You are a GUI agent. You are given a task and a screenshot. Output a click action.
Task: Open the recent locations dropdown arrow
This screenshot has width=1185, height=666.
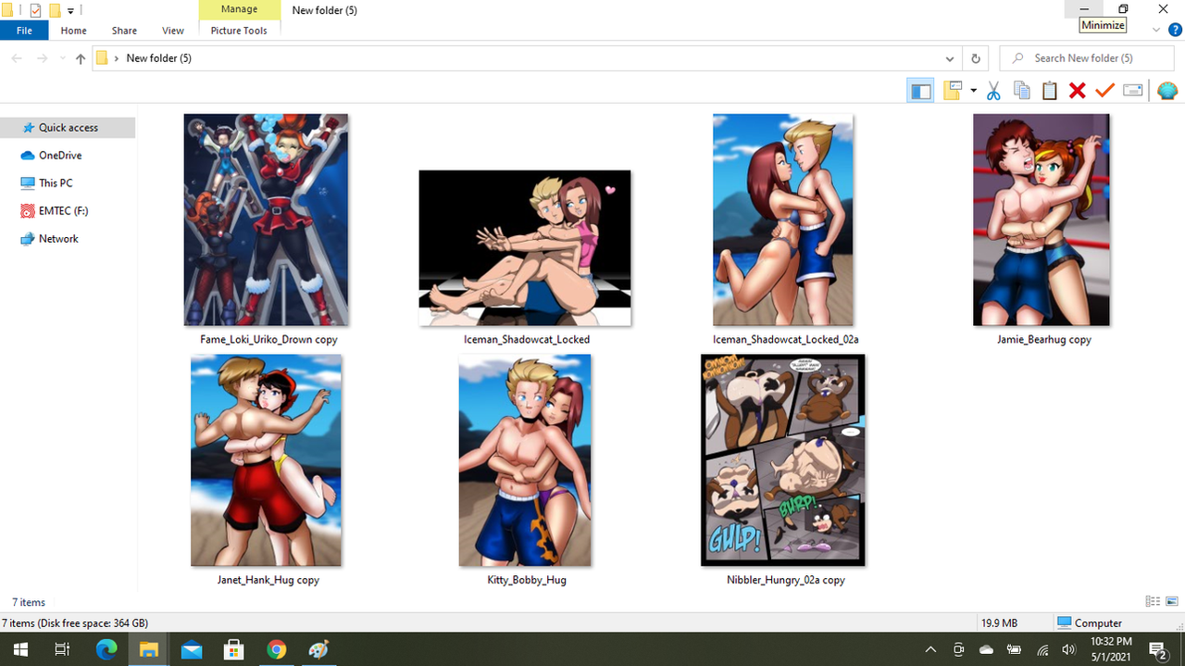click(62, 58)
